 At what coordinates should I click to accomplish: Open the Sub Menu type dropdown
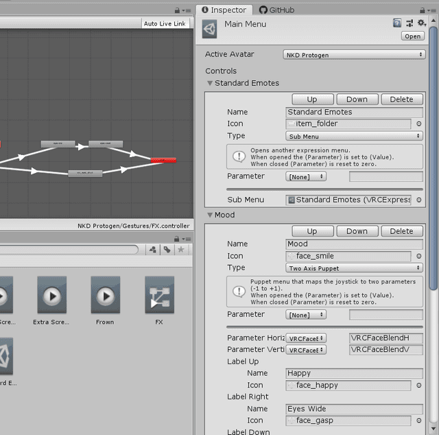pyautogui.click(x=354, y=136)
